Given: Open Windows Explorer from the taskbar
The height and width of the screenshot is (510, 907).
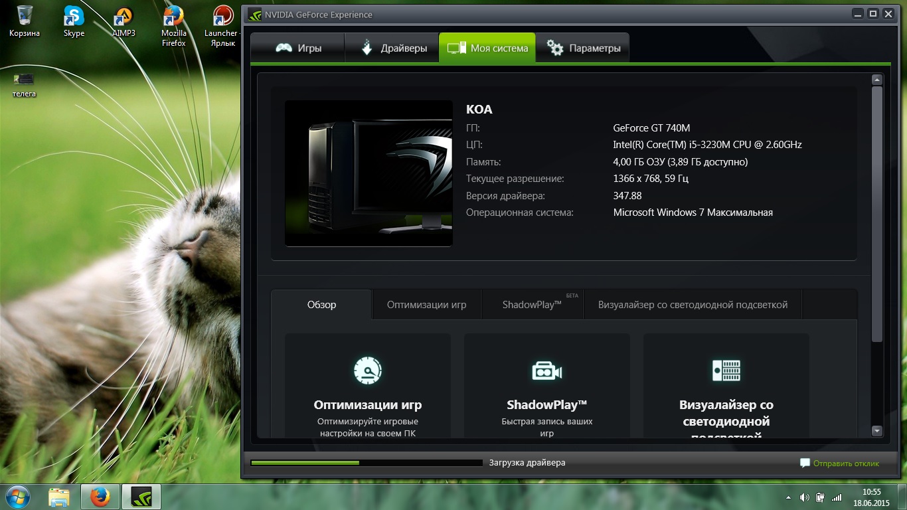Looking at the screenshot, I should 58,497.
